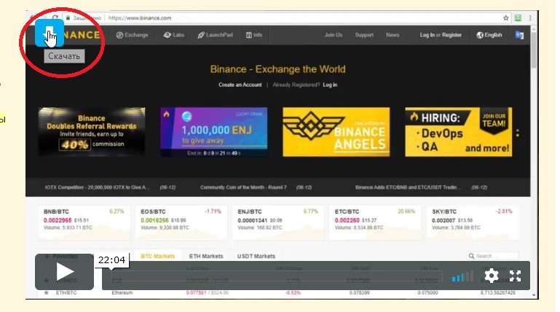Viewport: 560px width, 312px height.
Task: Switch to the USDT Markets tab
Action: click(256, 257)
